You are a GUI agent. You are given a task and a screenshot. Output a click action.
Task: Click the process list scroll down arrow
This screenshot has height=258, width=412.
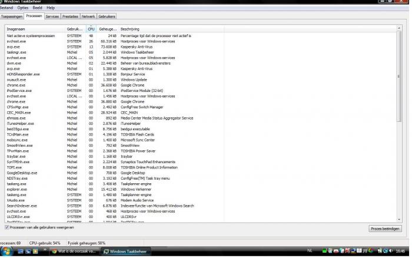[399, 219]
